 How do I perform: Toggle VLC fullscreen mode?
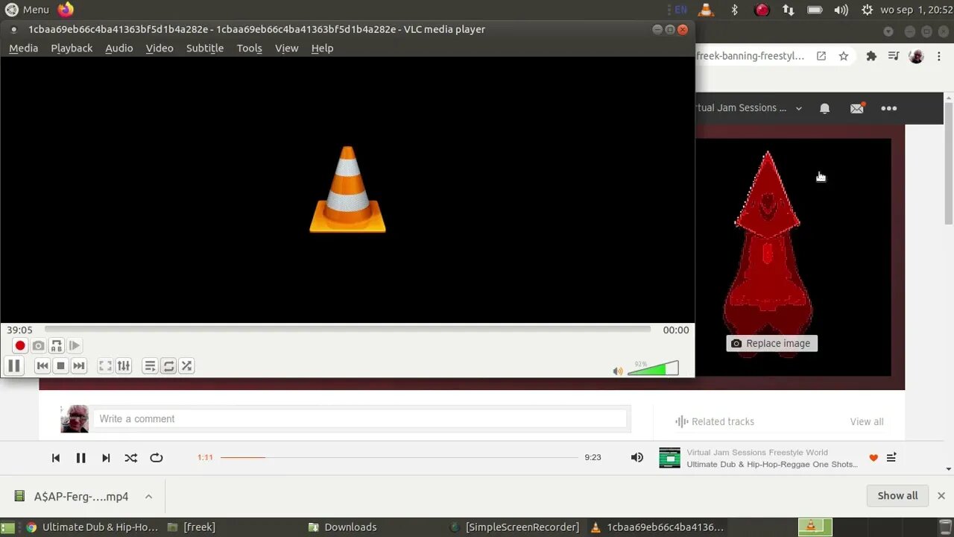coord(105,365)
